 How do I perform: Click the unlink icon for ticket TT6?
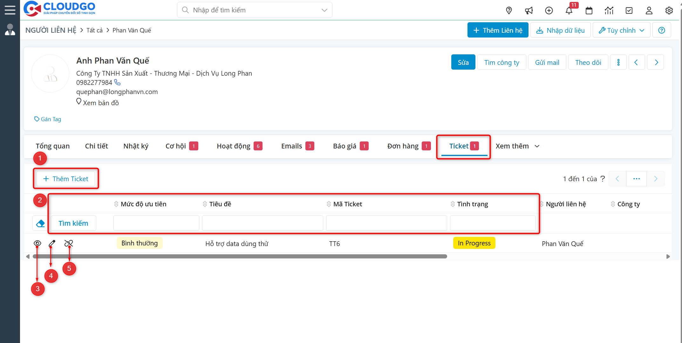(x=69, y=244)
